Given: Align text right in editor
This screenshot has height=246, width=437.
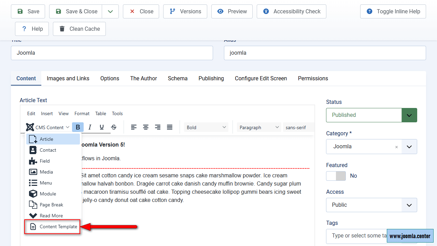Looking at the screenshot, I should [x=158, y=127].
